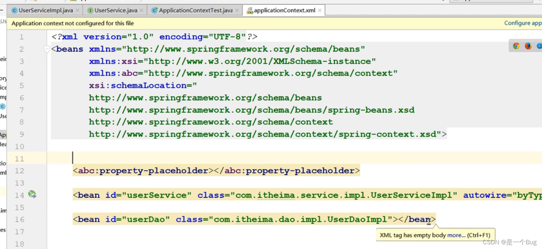
Task: Click spring-beans.xsd URL on line 7
Action: 252,110
